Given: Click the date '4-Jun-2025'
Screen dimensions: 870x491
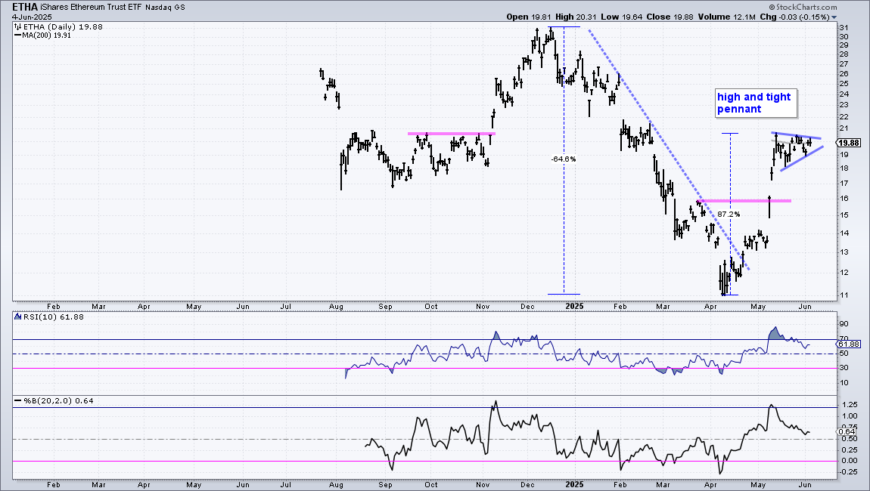Looking at the screenshot, I should [x=32, y=17].
